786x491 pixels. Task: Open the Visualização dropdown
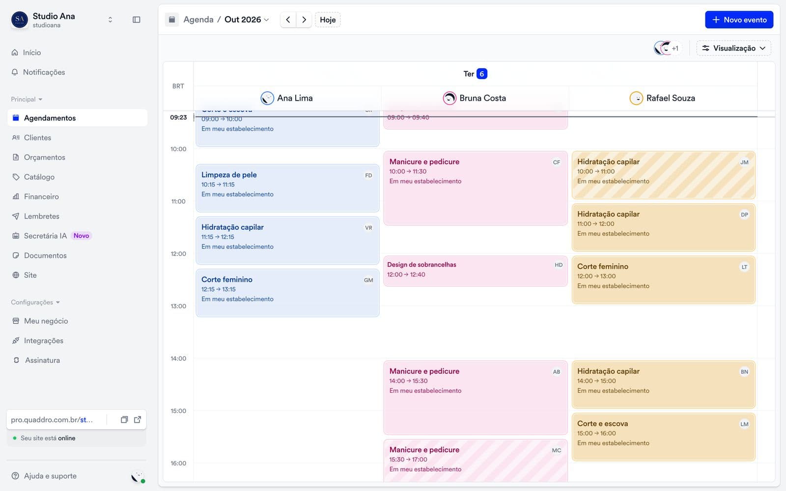click(x=734, y=48)
